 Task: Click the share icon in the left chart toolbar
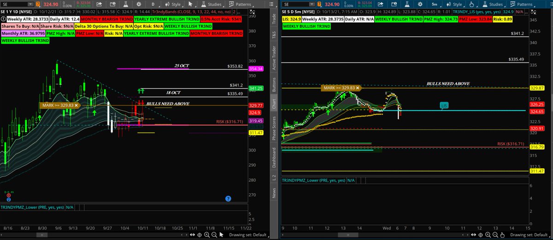(x=99, y=4)
